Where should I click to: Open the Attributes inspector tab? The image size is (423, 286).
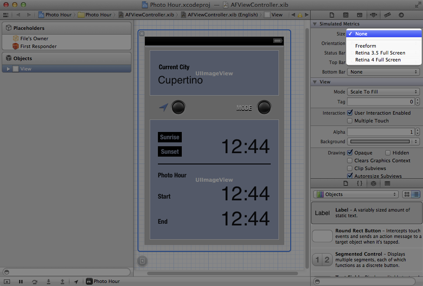click(x=373, y=15)
